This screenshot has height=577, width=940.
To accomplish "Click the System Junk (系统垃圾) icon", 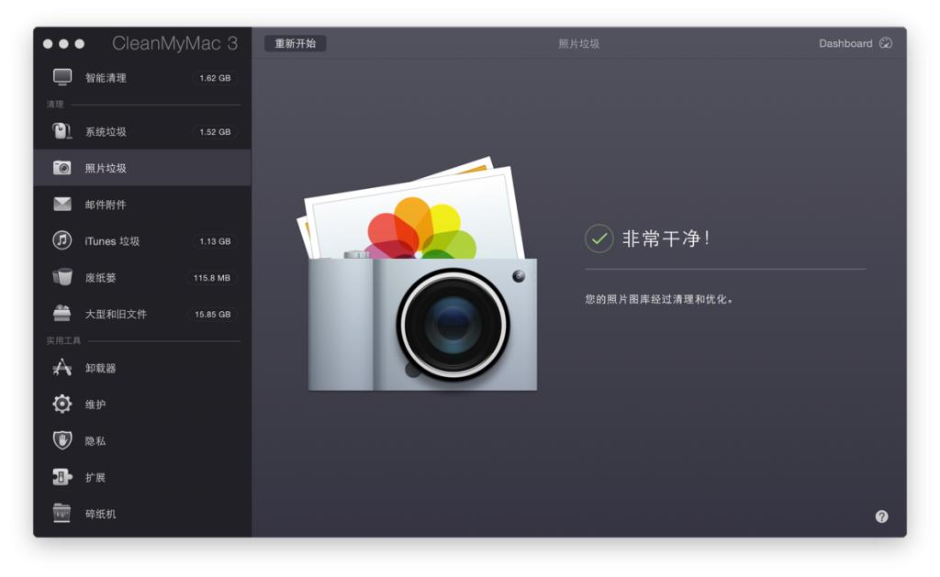I will 62,130.
